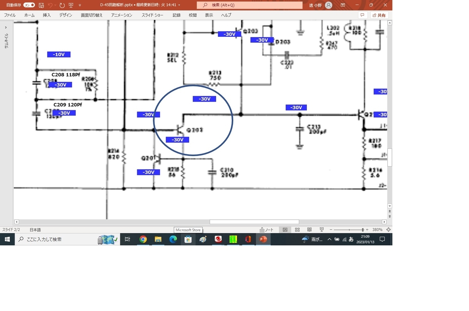The height and width of the screenshot is (311, 469).
Task: Open the Paint app on taskbar
Action: [203, 239]
